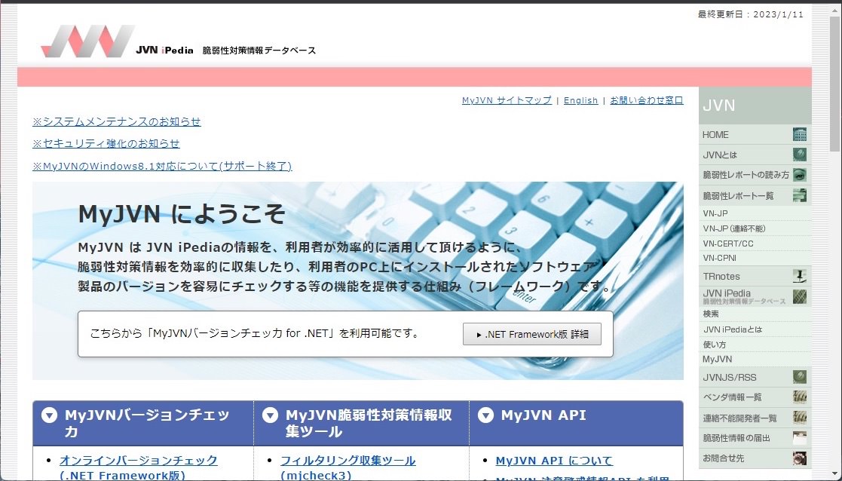Open MyJVN API について link
Viewport: 842px width, 481px height.
click(553, 461)
